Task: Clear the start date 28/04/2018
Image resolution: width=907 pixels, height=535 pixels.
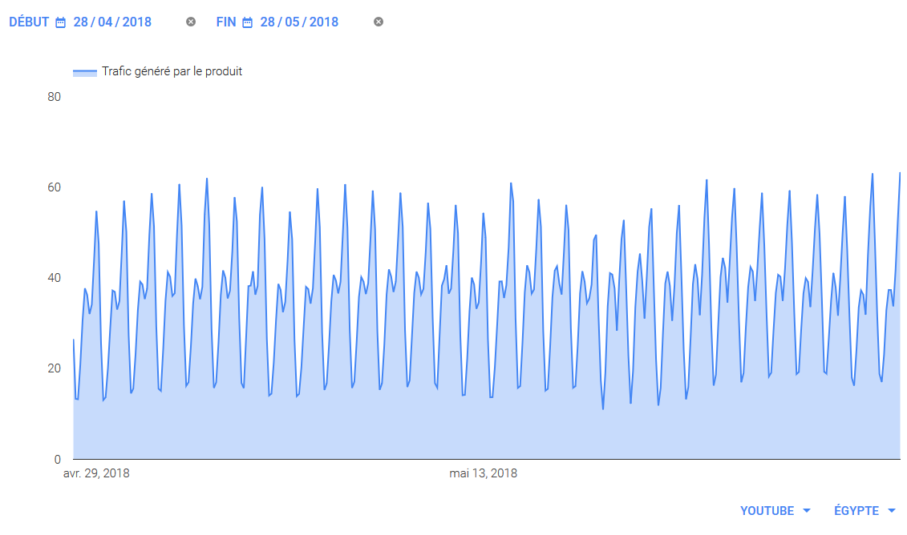Action: click(x=191, y=22)
